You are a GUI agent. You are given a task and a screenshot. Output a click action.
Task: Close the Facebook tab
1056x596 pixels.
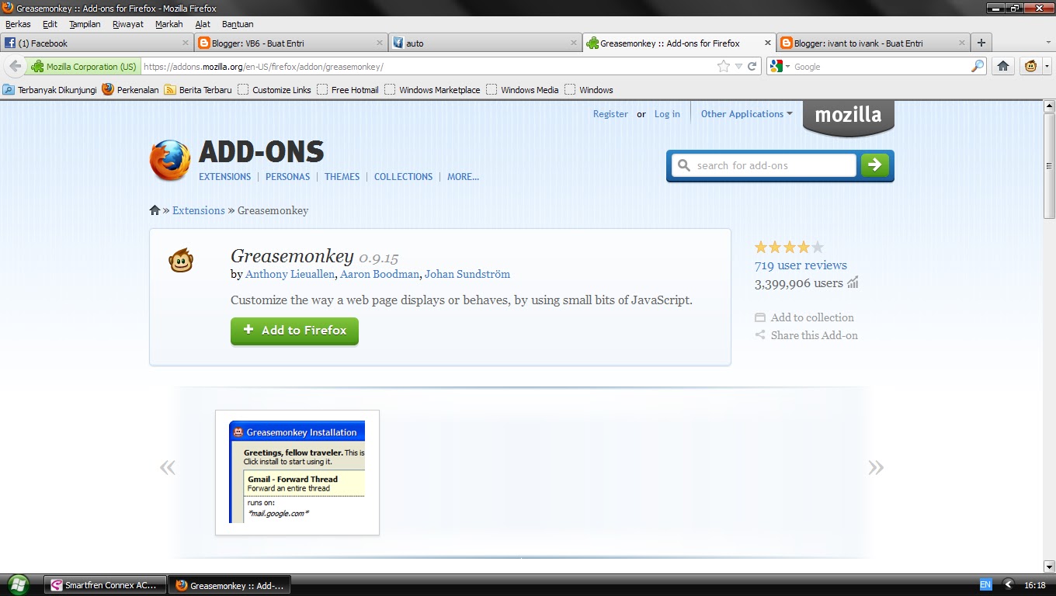pos(186,43)
